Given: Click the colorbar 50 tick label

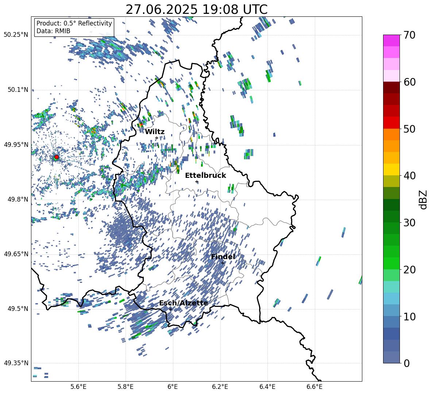Looking at the screenshot, I should click(409, 129).
